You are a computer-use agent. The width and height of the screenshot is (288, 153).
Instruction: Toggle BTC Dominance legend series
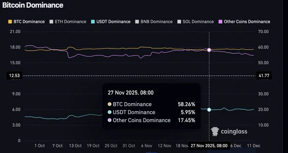(x=26, y=22)
